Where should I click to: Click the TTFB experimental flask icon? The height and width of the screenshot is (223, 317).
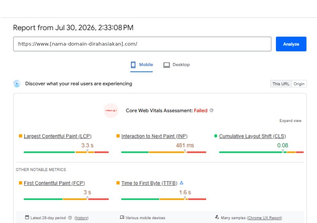tap(181, 183)
